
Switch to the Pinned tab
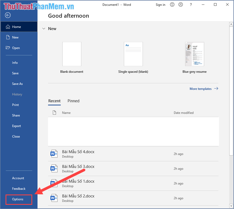73,101
